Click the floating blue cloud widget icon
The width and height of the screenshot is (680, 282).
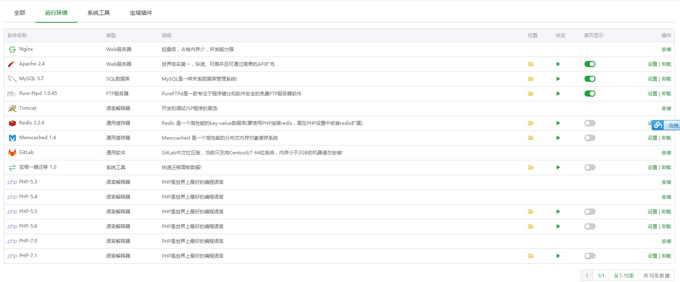pyautogui.click(x=658, y=125)
